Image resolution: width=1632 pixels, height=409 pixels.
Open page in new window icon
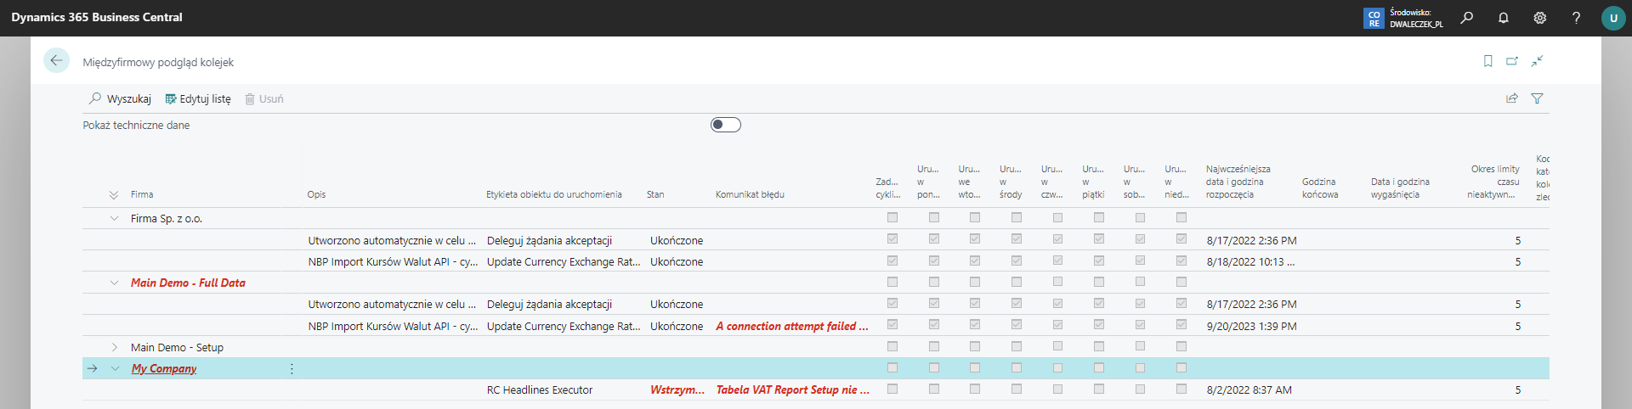1512,61
